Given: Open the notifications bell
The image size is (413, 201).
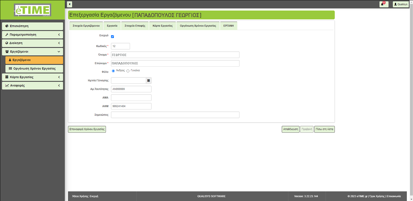Looking at the screenshot, I should point(384,4).
